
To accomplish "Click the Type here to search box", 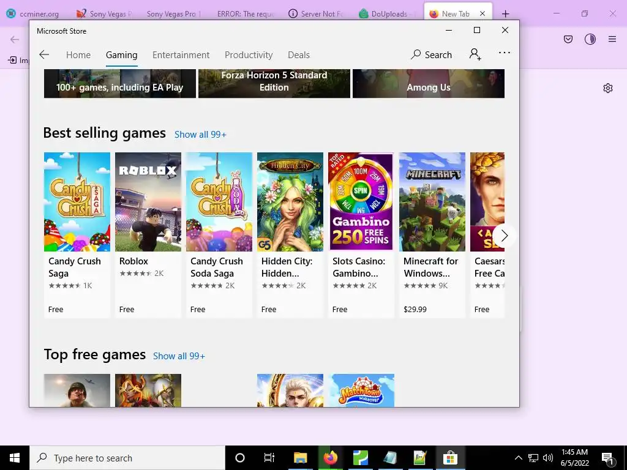I will [127, 458].
